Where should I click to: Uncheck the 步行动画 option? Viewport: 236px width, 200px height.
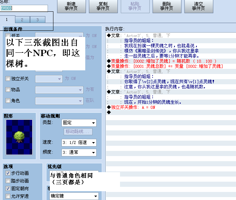coord(8,173)
